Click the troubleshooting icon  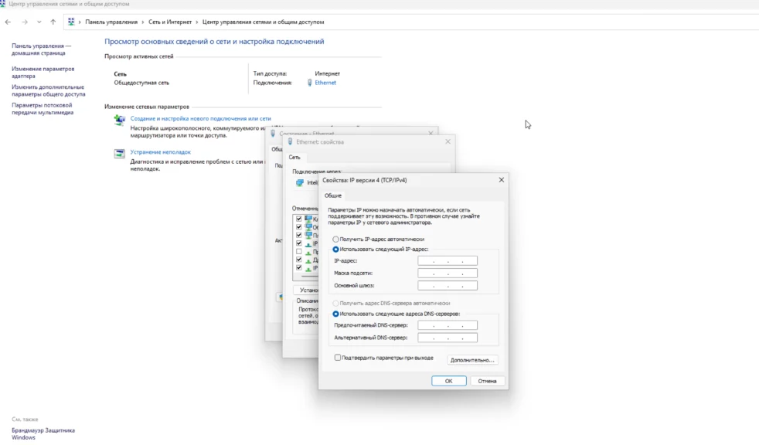[x=120, y=153]
